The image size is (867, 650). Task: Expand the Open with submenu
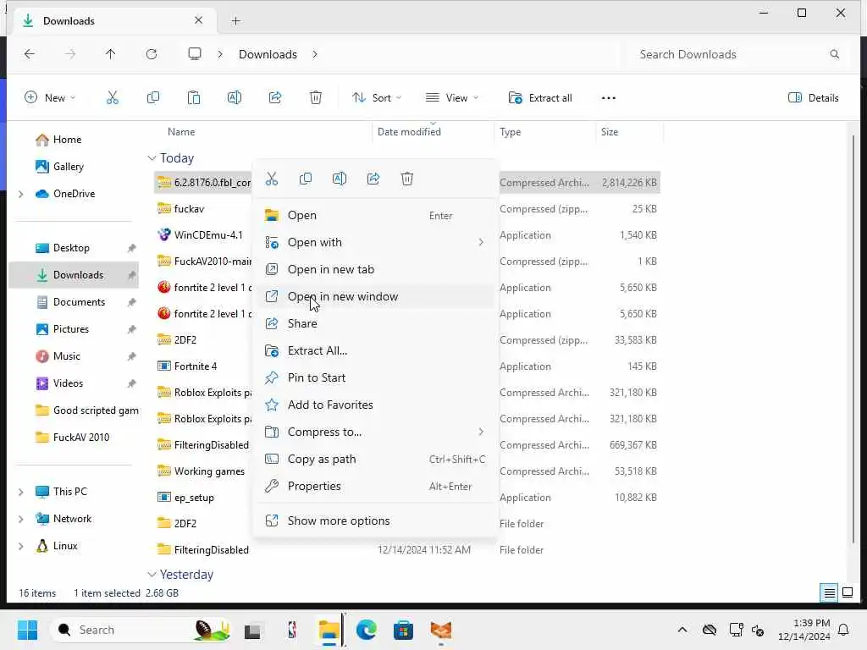click(481, 242)
